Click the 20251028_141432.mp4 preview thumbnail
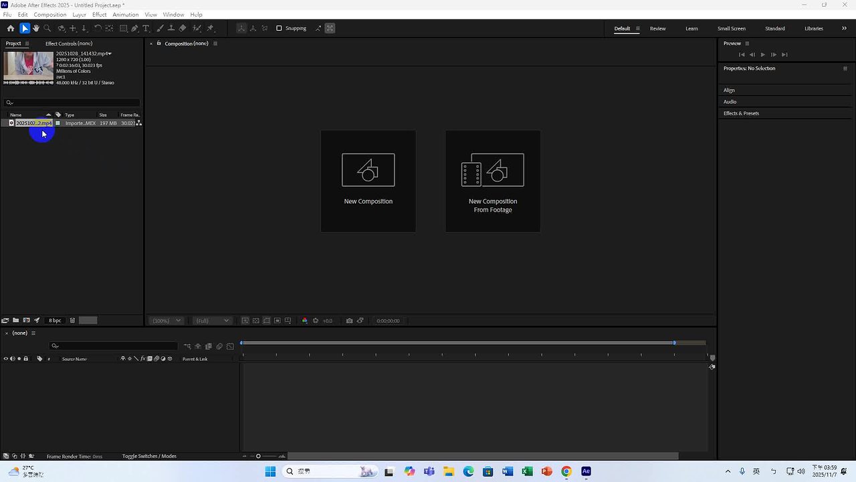The image size is (856, 482). click(x=27, y=67)
